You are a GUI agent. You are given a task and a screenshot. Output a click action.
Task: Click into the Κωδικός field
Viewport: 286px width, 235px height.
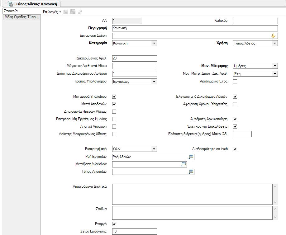[x=255, y=21]
